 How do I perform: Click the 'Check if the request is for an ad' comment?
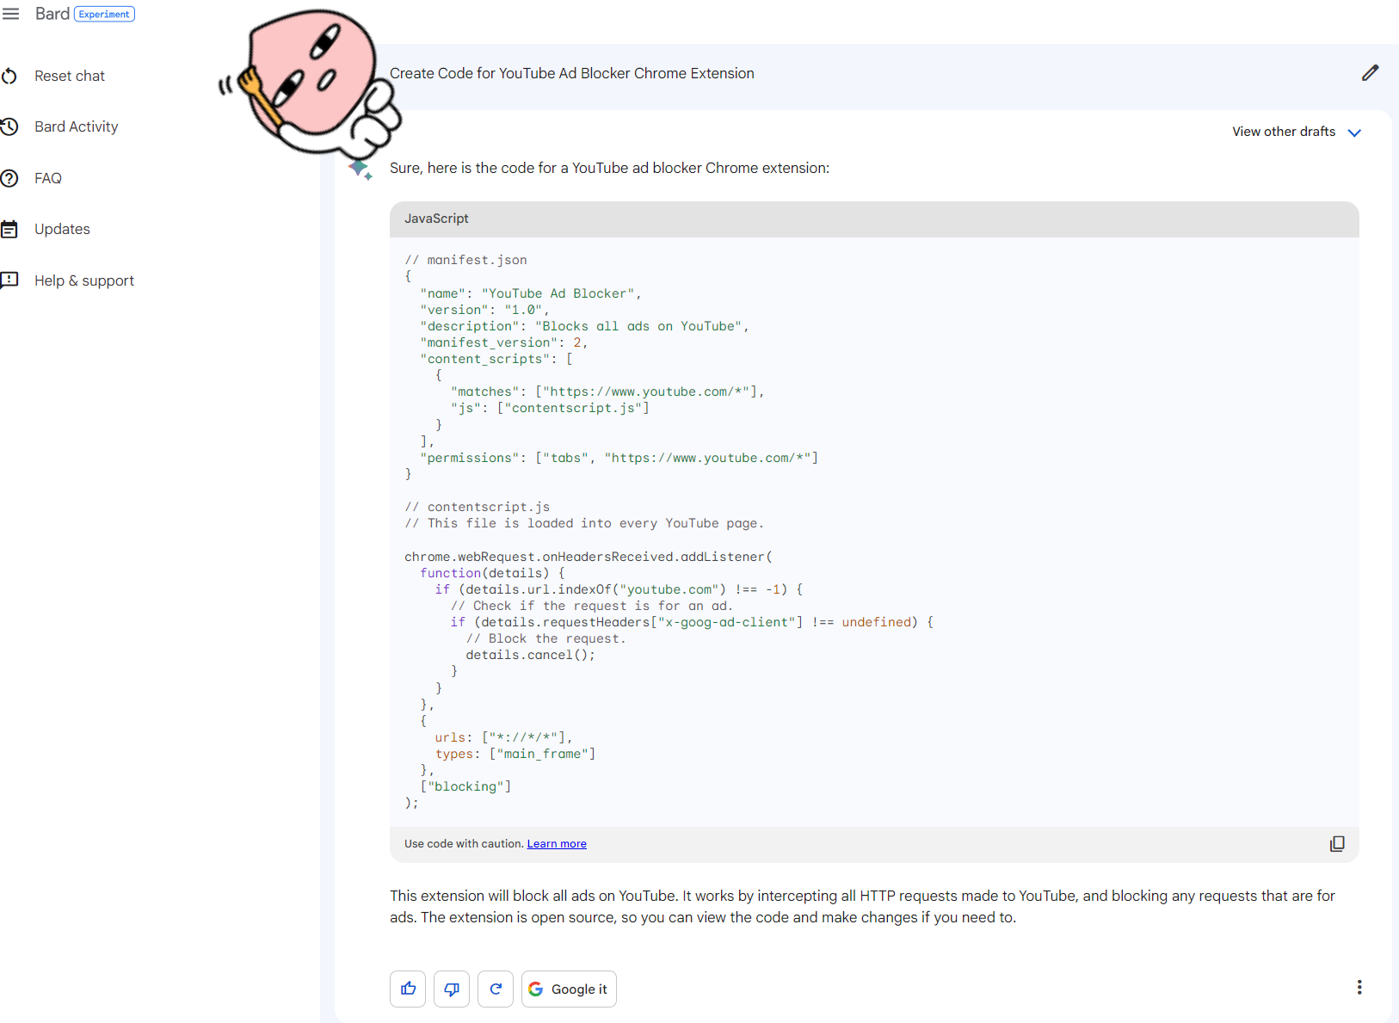592,606
